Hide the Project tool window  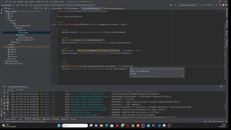click(49, 8)
